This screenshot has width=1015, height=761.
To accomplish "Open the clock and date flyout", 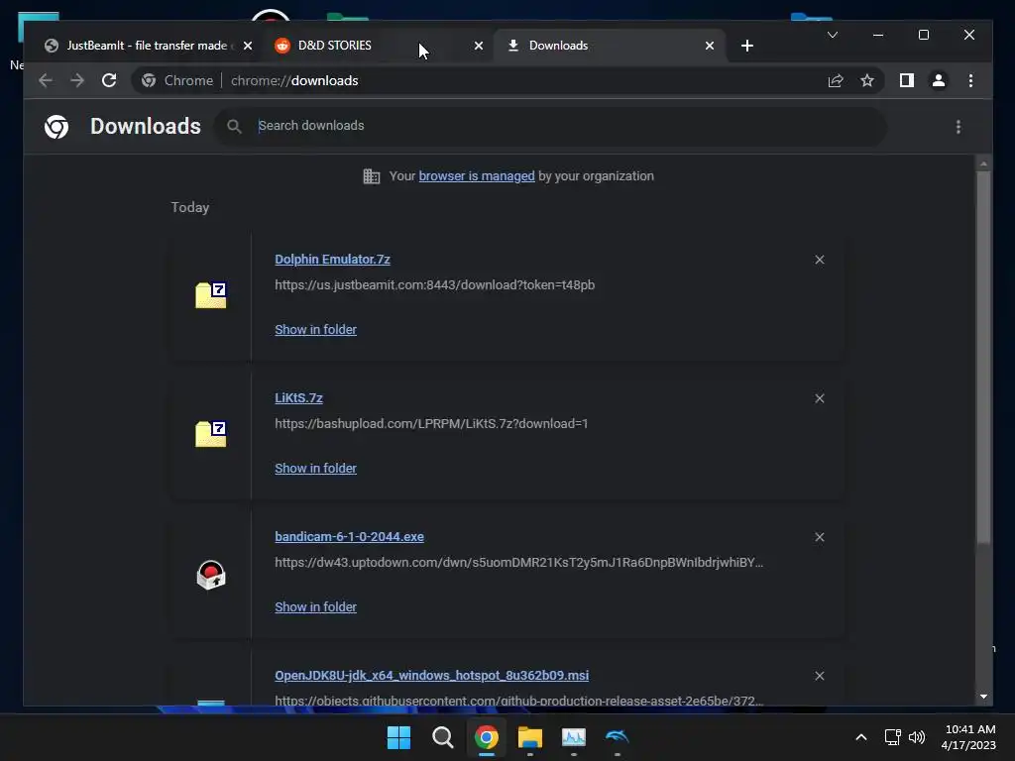I will tap(968, 737).
